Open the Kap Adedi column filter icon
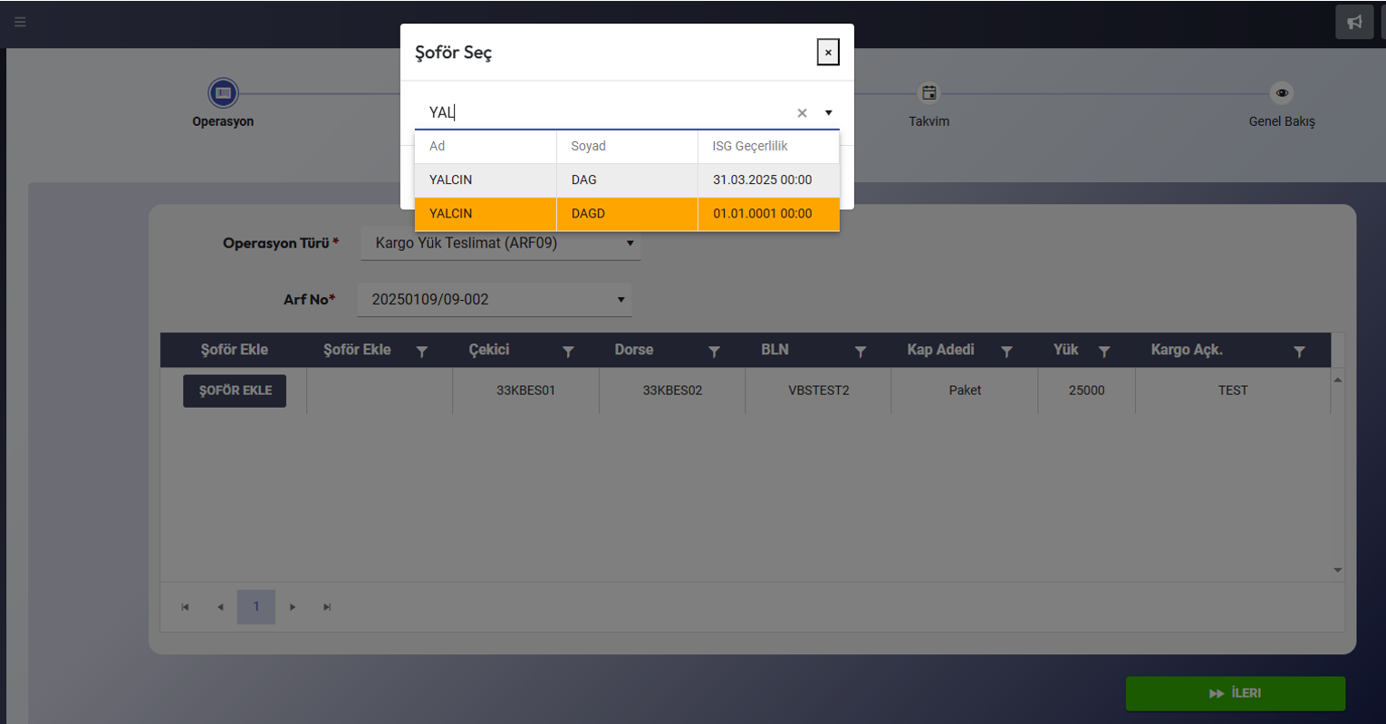1386x724 pixels. pos(1006,351)
